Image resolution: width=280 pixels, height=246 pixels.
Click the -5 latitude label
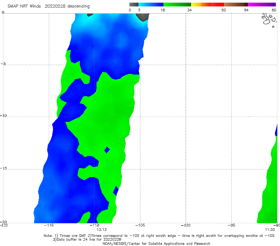tap(3, 64)
